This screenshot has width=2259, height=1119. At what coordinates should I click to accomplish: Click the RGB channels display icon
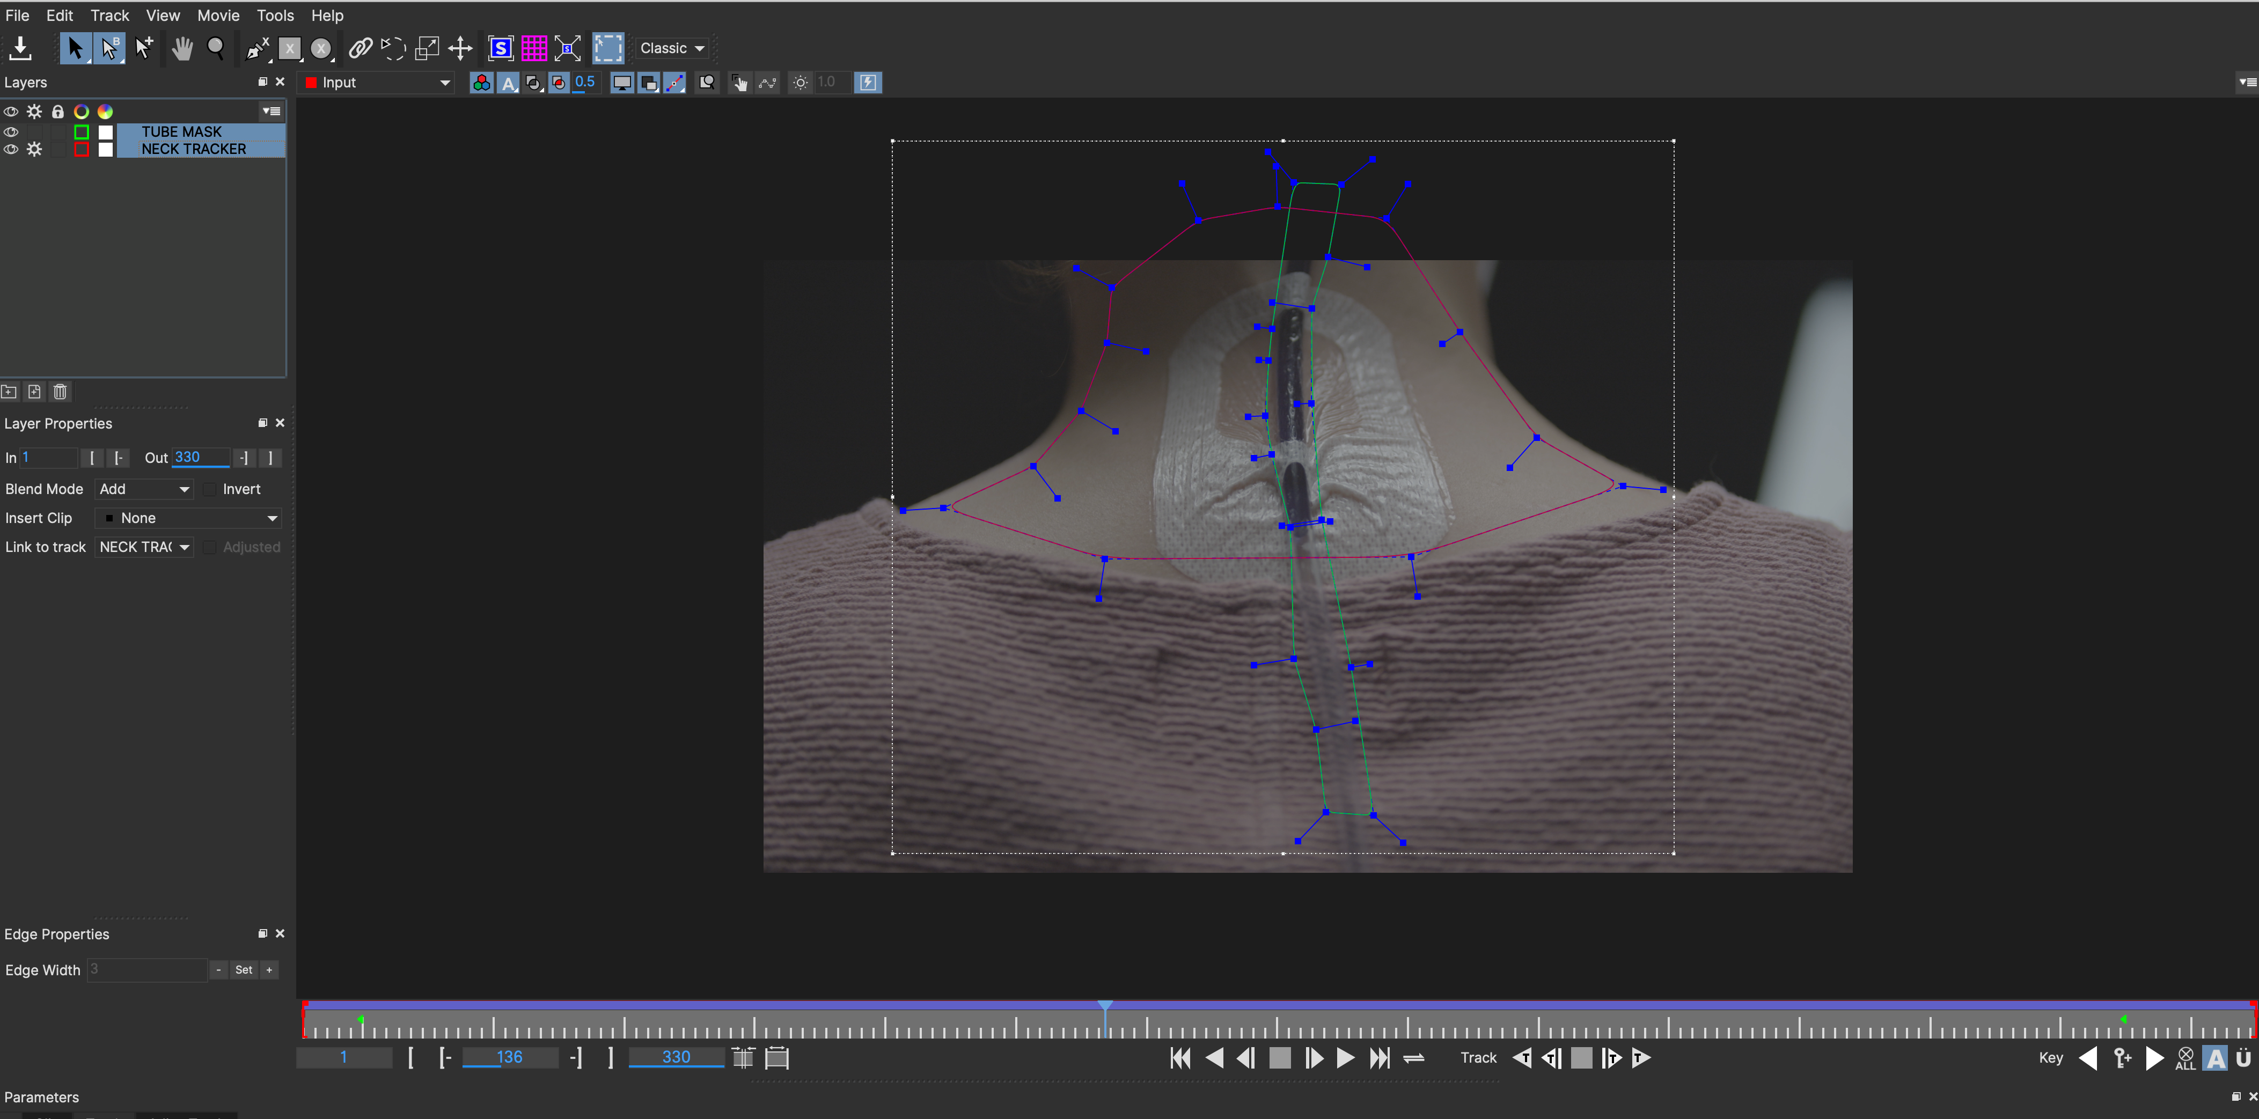pyautogui.click(x=481, y=83)
